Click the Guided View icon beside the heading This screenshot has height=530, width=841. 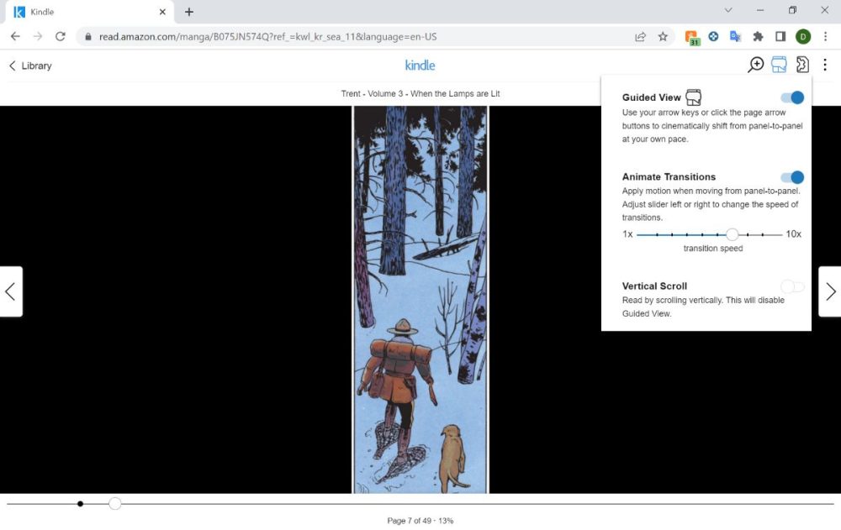coord(694,97)
